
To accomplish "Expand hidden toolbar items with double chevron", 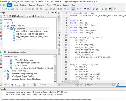I will coord(46,9).
